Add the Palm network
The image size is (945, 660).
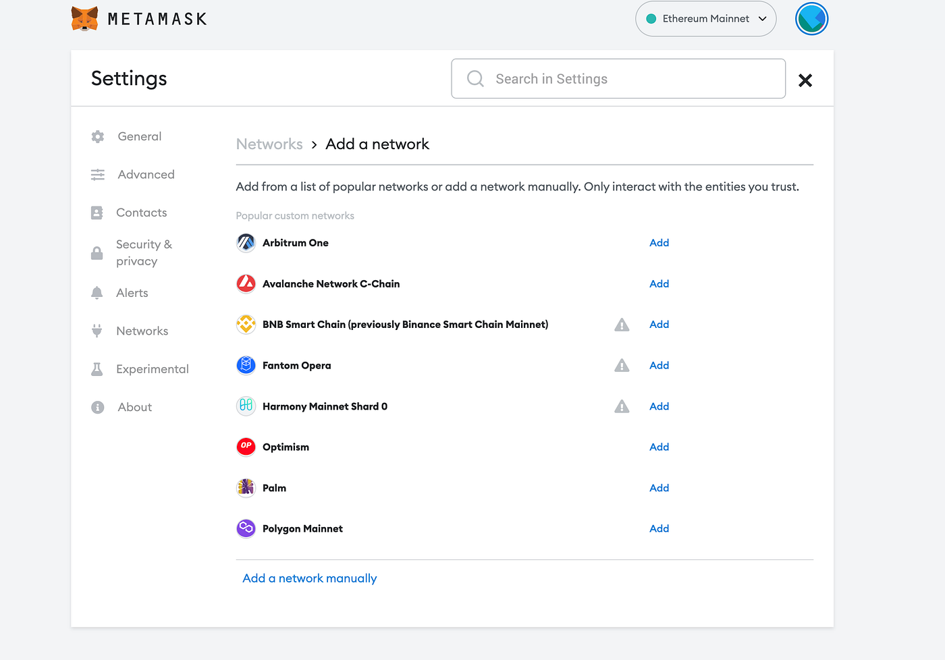[659, 487]
